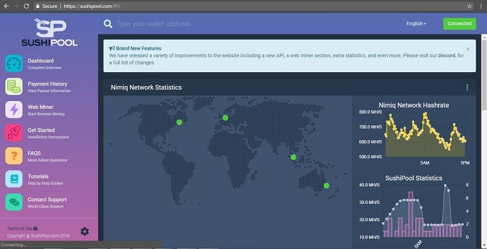This screenshot has height=249, width=487.
Task: Click the Nimiq Network Hashrate title
Action: pyautogui.click(x=413, y=105)
